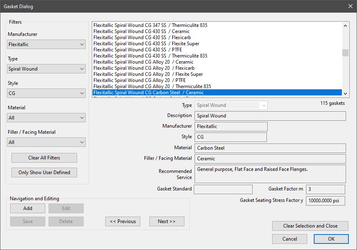Expand the Material filter dropdown
This screenshot has height=250, width=357.
(x=46, y=118)
